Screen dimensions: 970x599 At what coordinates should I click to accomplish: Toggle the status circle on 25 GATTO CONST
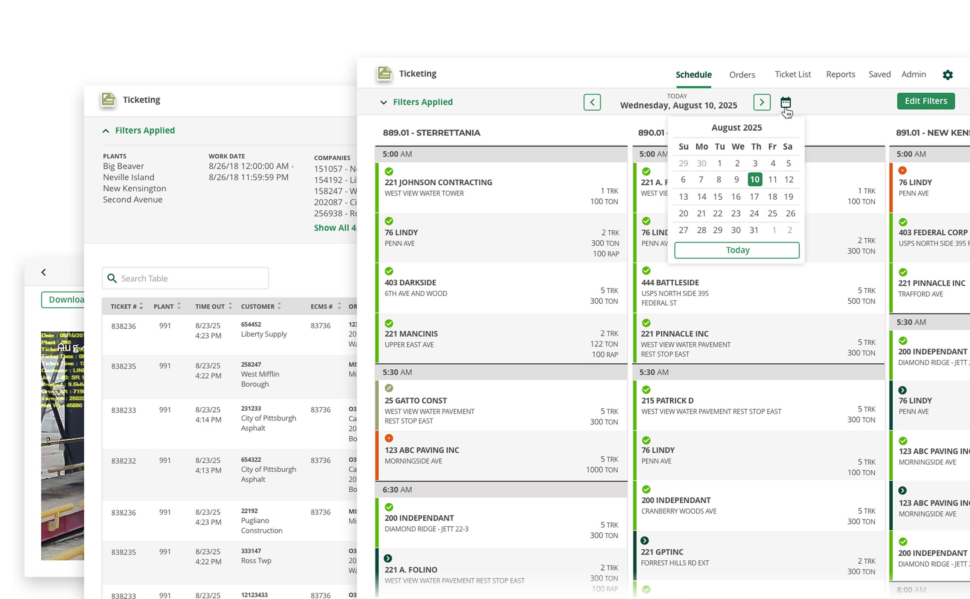[x=389, y=389]
